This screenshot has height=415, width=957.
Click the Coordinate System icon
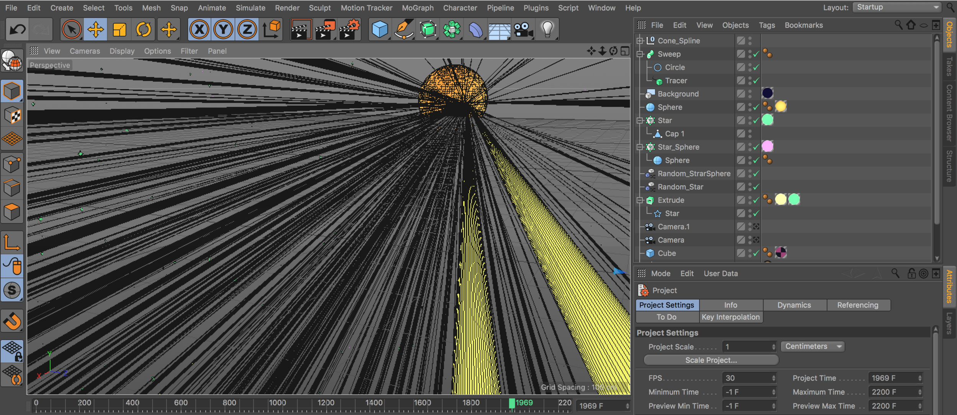271,29
